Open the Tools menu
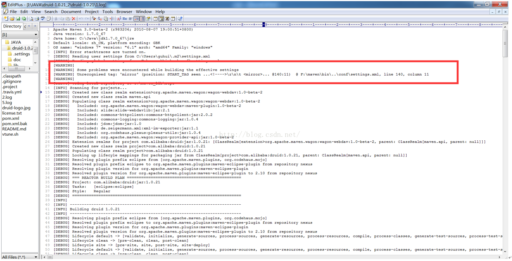Image resolution: width=512 pixels, height=261 pixels. point(108,12)
